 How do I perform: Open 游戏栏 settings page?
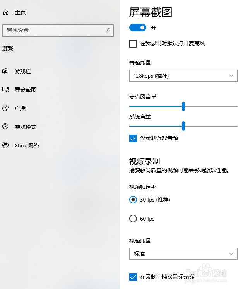[x=23, y=71]
